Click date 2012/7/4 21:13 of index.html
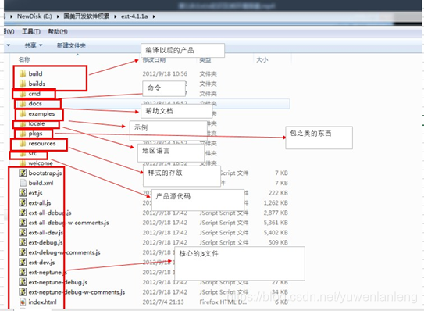Image resolution: width=424 pixels, height=311 pixels. [163, 302]
